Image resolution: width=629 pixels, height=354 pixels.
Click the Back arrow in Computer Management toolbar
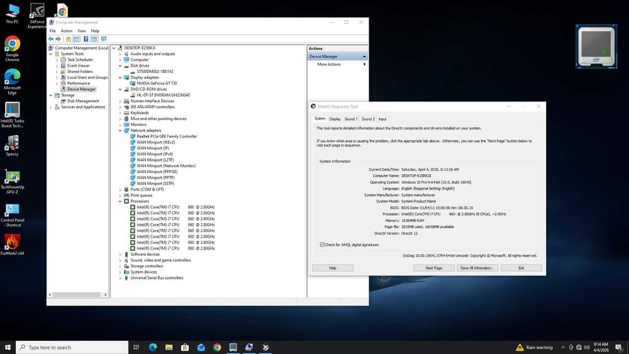tap(51, 39)
